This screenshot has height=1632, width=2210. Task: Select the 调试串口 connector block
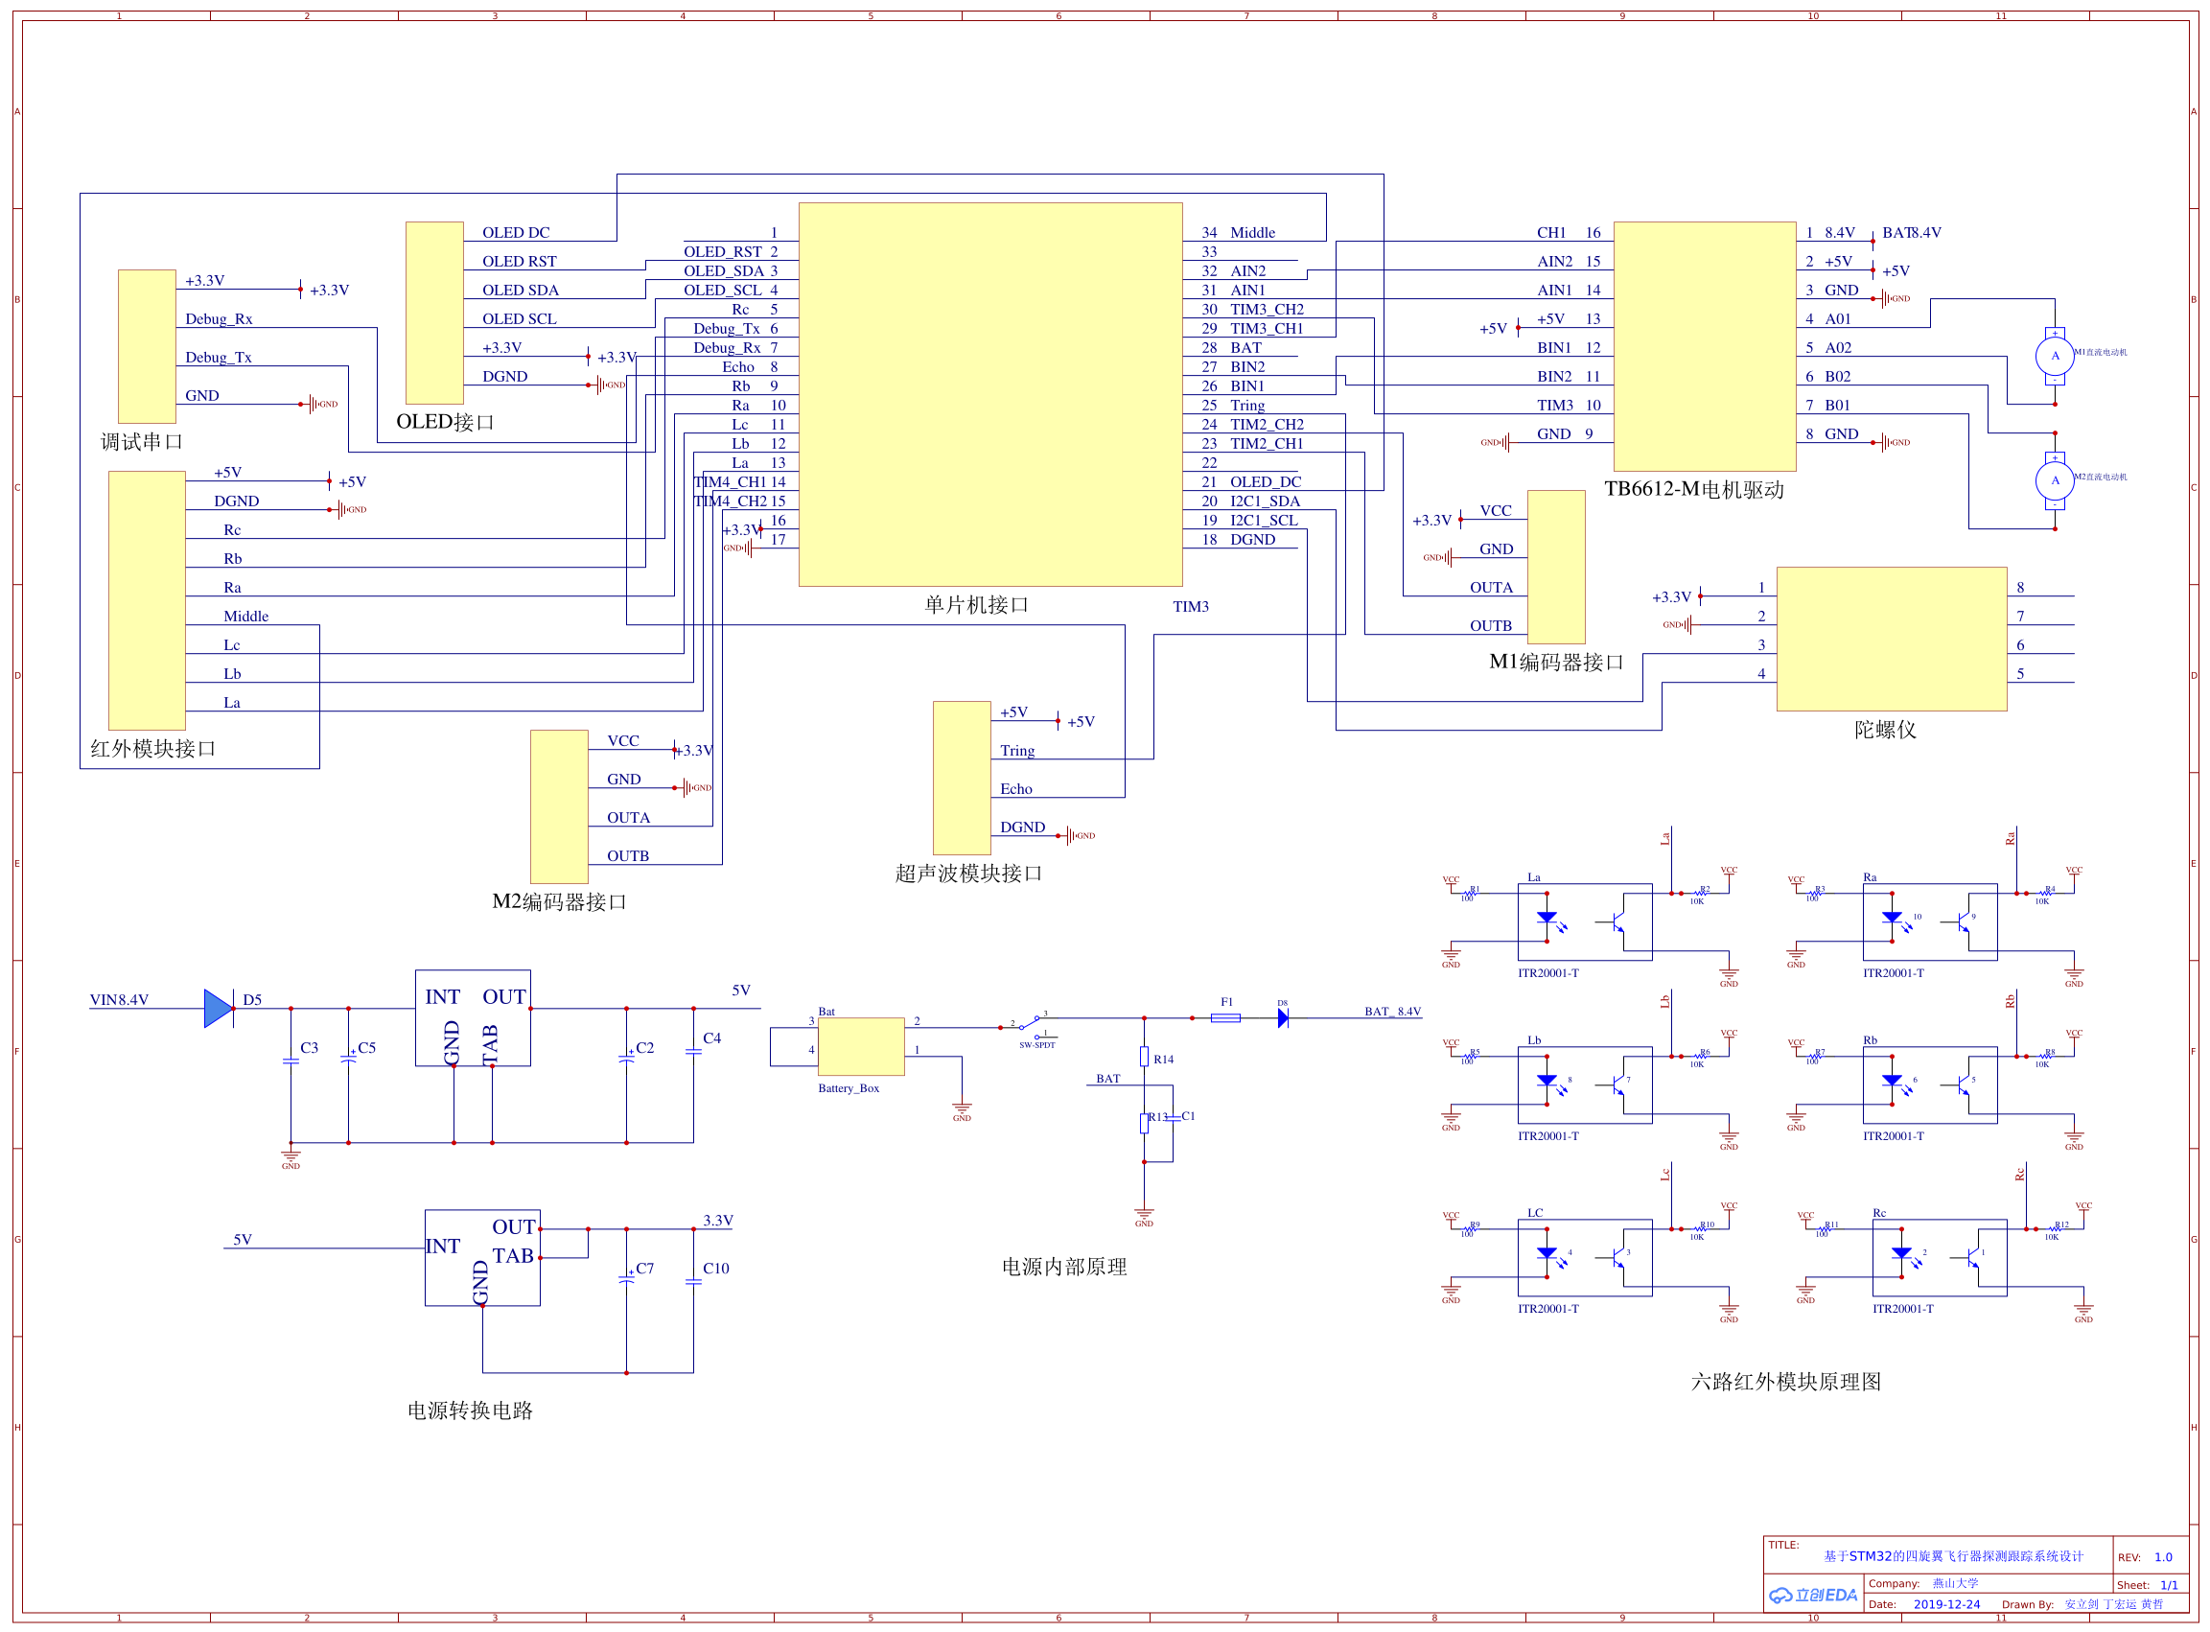[148, 346]
